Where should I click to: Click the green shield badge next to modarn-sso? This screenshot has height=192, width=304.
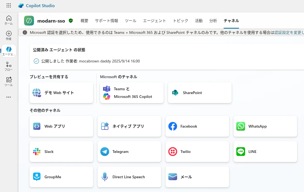[71, 21]
